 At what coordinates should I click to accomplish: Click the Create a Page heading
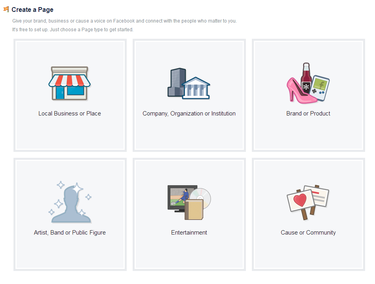32,9
